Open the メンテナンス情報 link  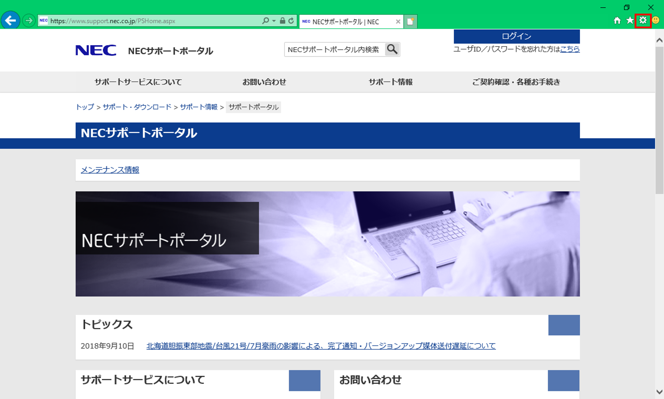(110, 170)
